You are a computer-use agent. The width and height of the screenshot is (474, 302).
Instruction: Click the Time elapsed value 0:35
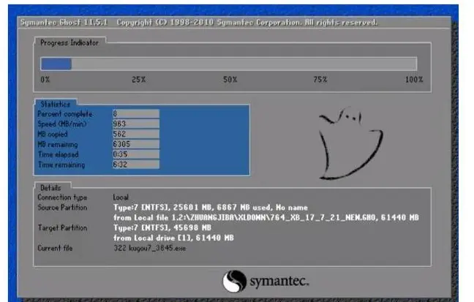(x=136, y=154)
